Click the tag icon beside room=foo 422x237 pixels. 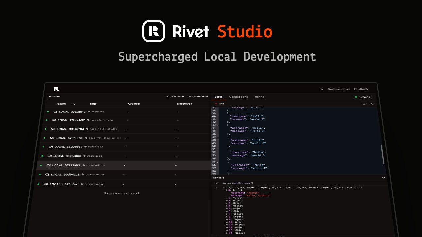89,112
